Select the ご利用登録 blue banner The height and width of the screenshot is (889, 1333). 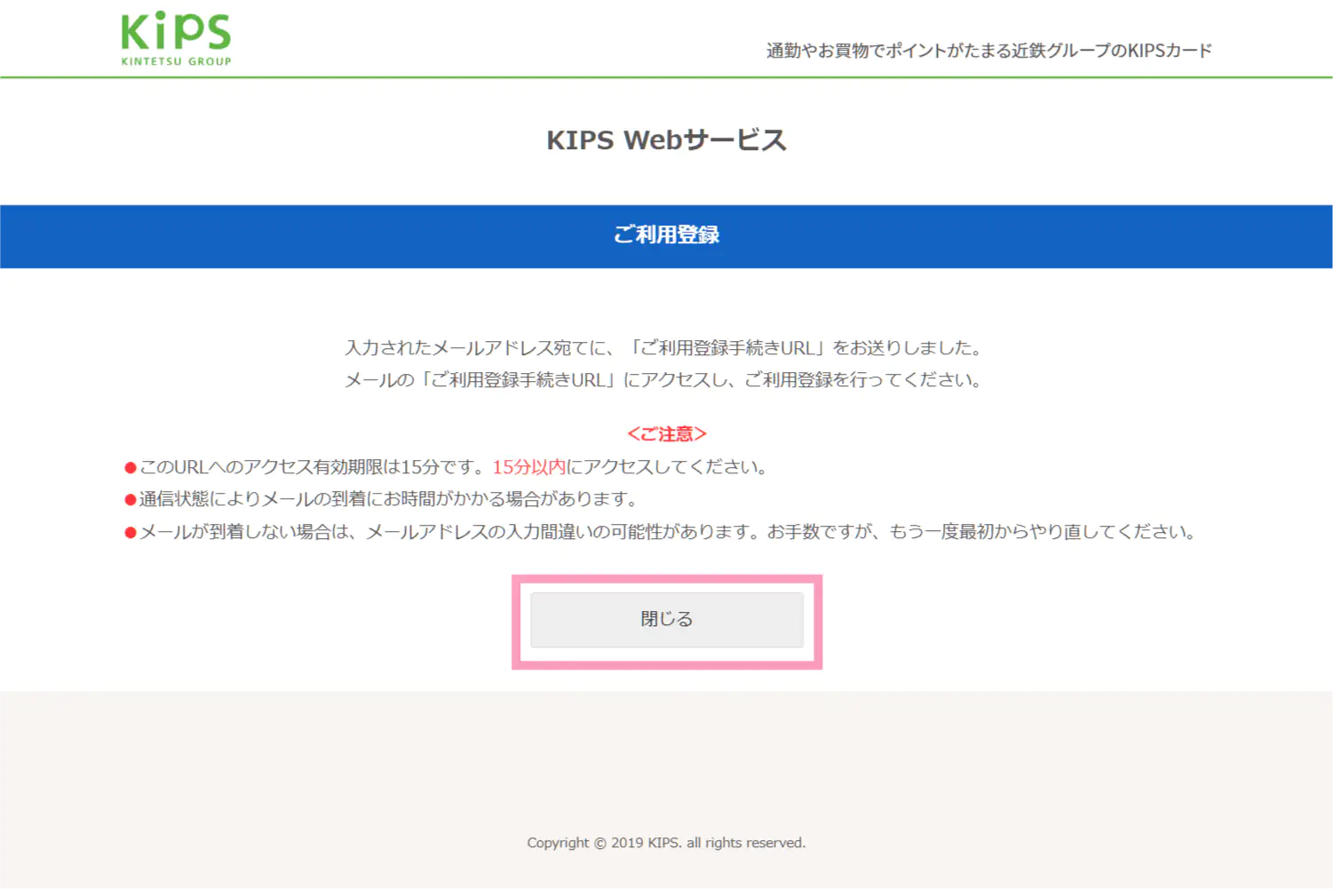667,236
